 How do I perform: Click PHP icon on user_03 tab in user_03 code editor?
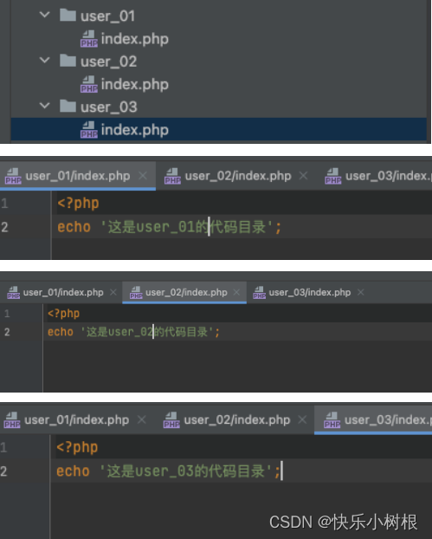[x=332, y=420]
